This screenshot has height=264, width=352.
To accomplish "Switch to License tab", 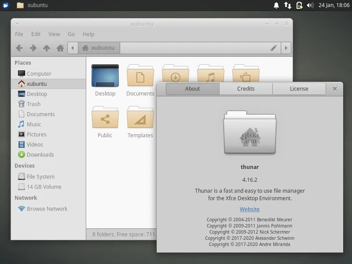I will click(299, 89).
